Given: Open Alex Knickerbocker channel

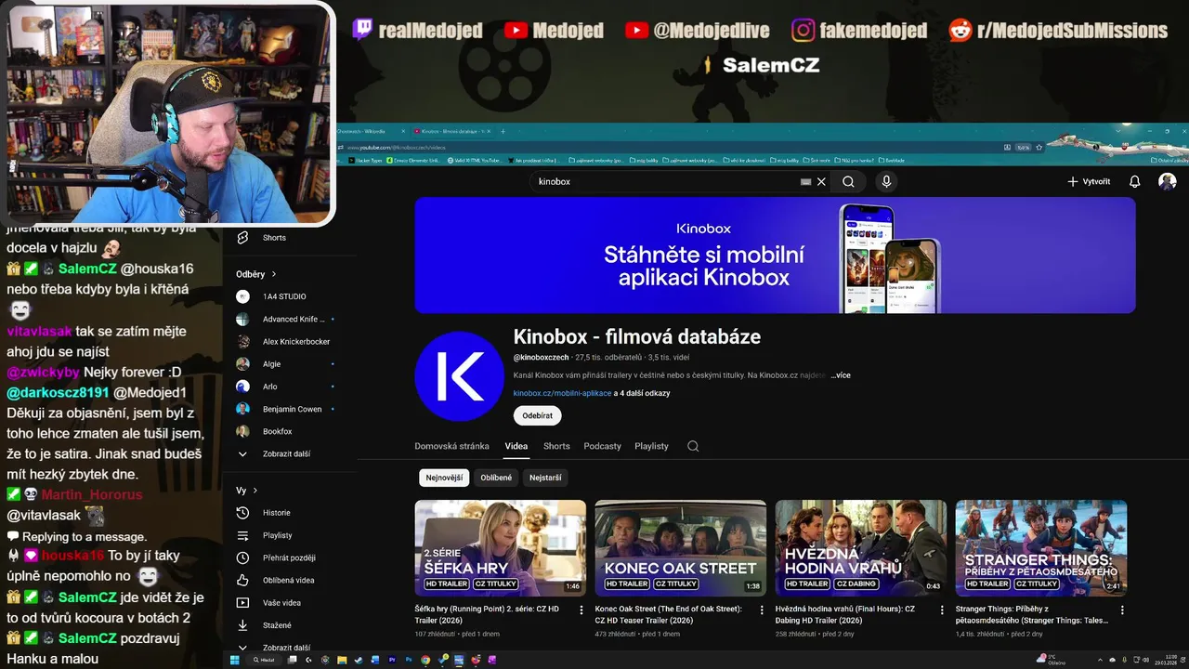Looking at the screenshot, I should click(x=296, y=341).
